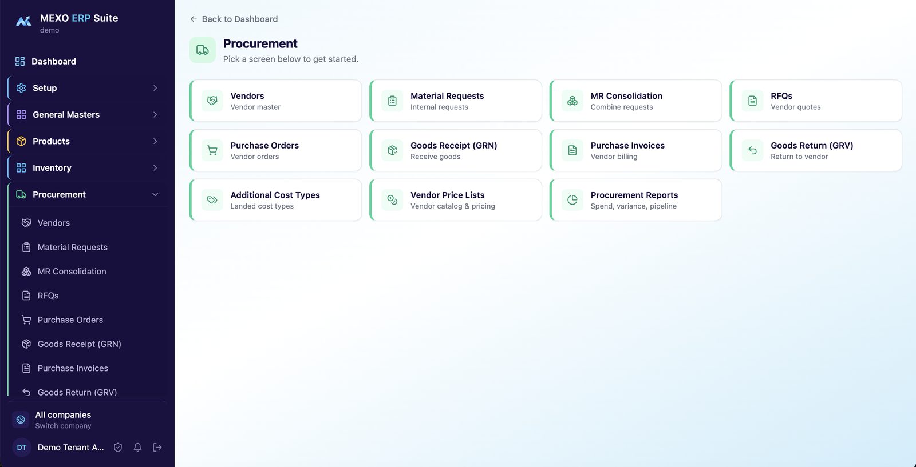Viewport: 916px width, 467px height.
Task: Click the logout icon at sidebar bottom
Action: pyautogui.click(x=157, y=448)
